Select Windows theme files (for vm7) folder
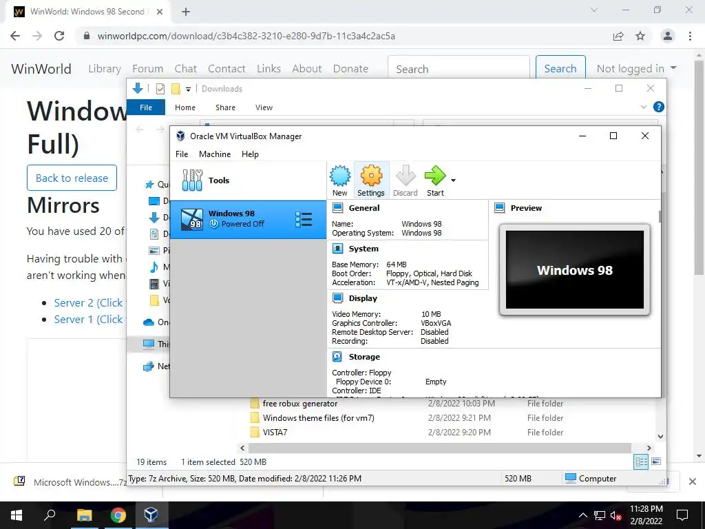The width and height of the screenshot is (705, 529). (x=318, y=418)
